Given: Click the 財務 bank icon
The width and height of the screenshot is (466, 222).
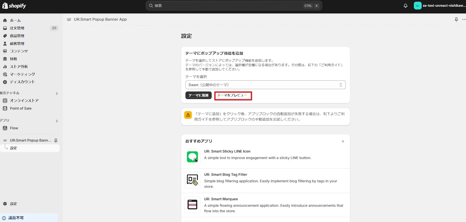Looking at the screenshot, I should pos(5,59).
